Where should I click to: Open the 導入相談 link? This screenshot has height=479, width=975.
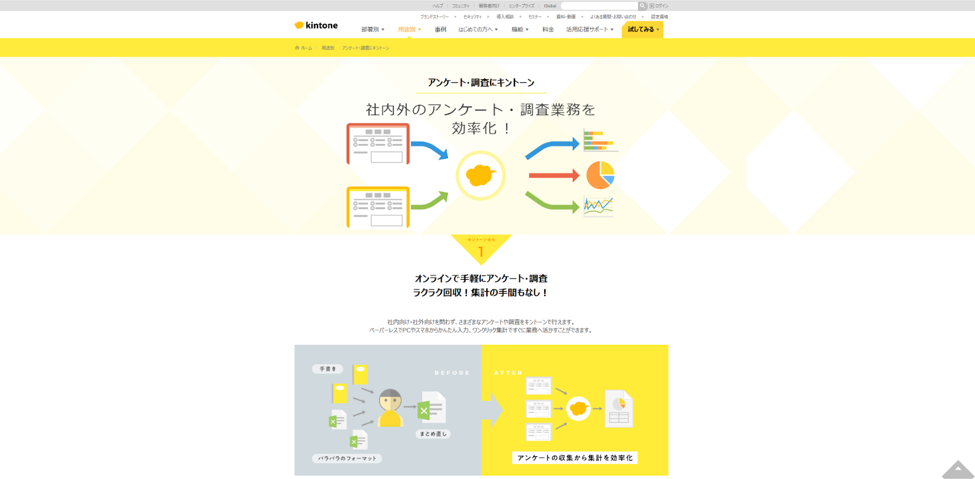(x=505, y=17)
